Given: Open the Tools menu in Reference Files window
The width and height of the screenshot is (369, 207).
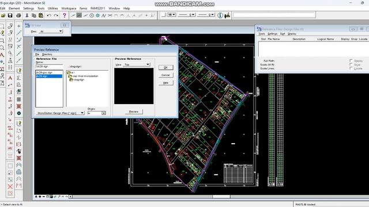Looking at the screenshot, I should pyautogui.click(x=261, y=34).
